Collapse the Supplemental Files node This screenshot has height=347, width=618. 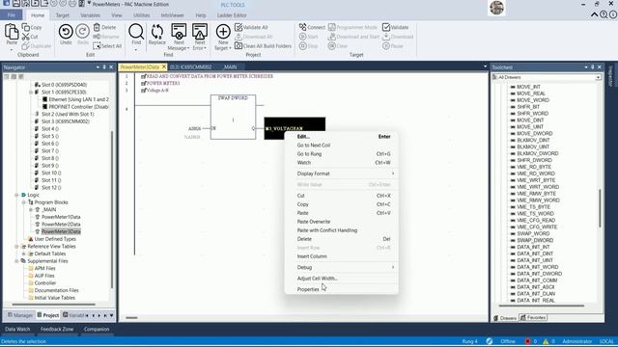point(16,261)
